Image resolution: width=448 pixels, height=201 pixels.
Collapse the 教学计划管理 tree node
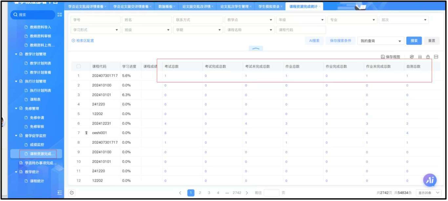16,54
